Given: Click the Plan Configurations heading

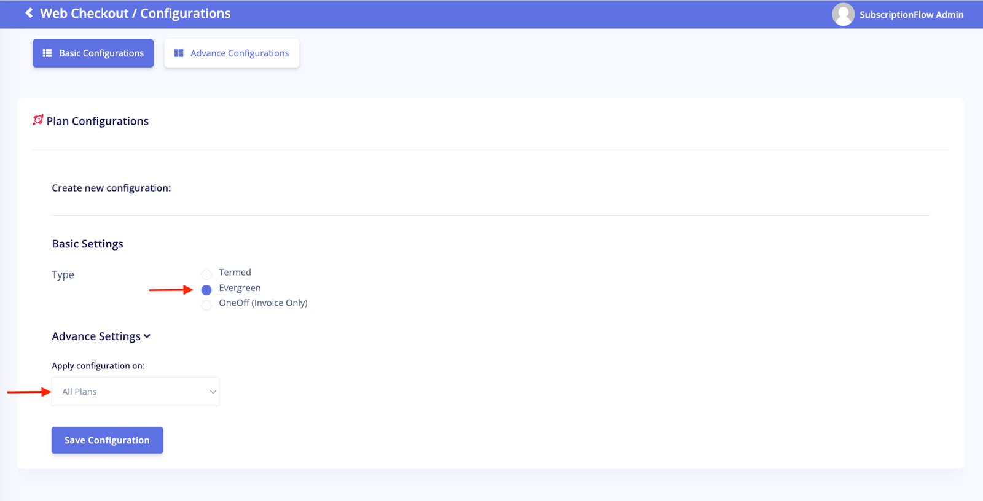Looking at the screenshot, I should 98,121.
